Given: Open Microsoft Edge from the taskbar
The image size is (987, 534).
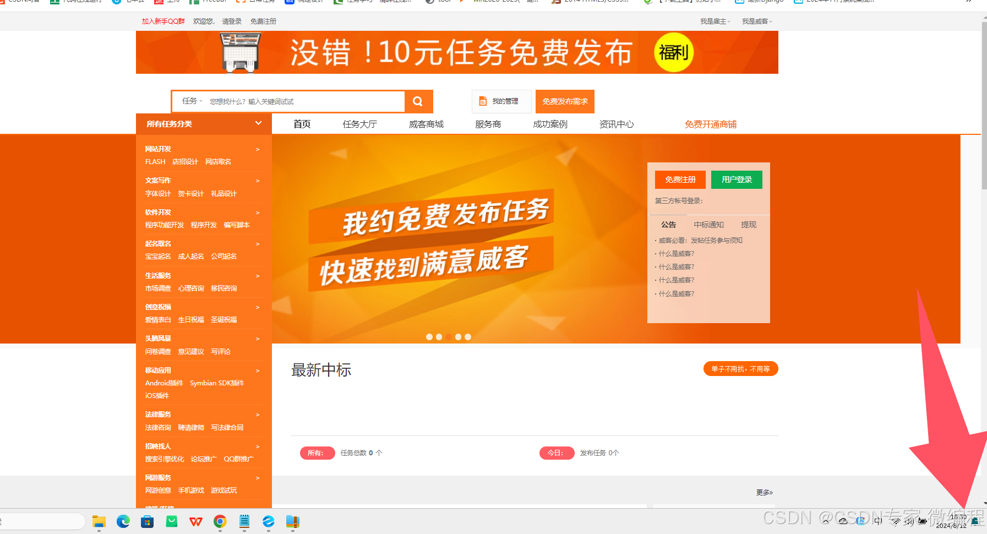Looking at the screenshot, I should 123,521.
